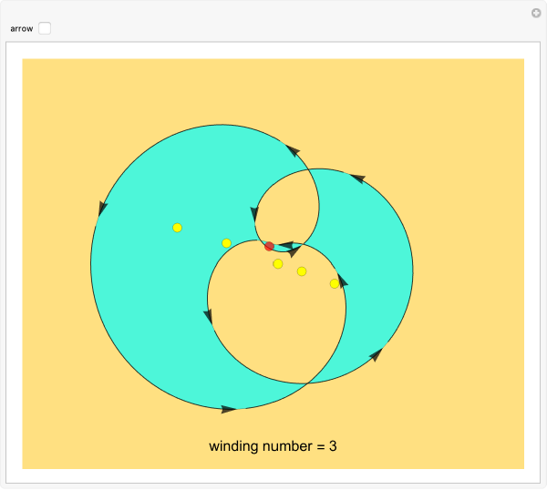Select the leftmost yellow locator point

(x=178, y=228)
